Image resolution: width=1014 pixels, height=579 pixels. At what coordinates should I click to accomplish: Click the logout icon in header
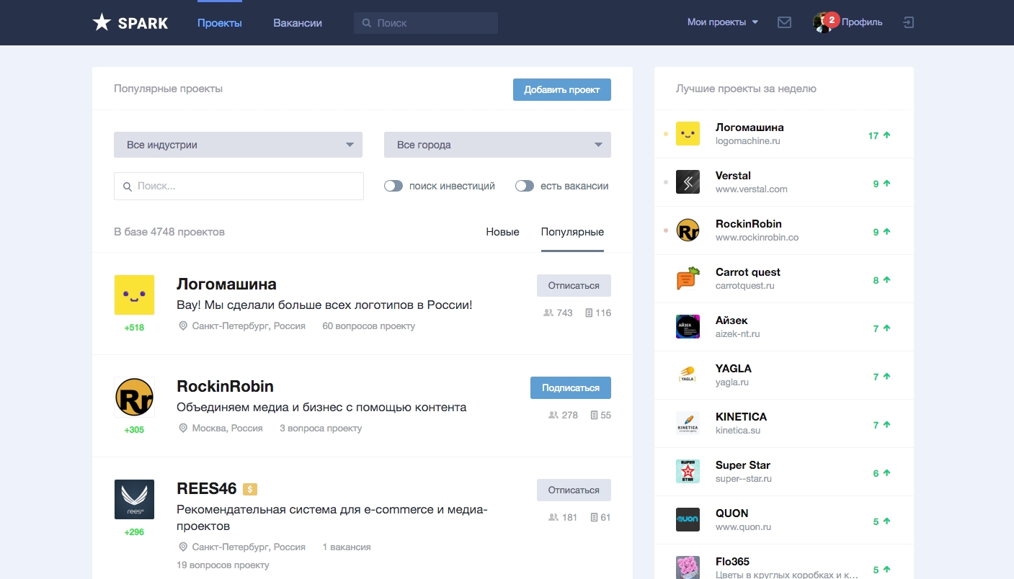(x=908, y=22)
